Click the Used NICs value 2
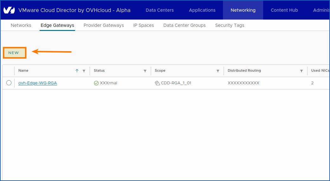 click(x=312, y=83)
